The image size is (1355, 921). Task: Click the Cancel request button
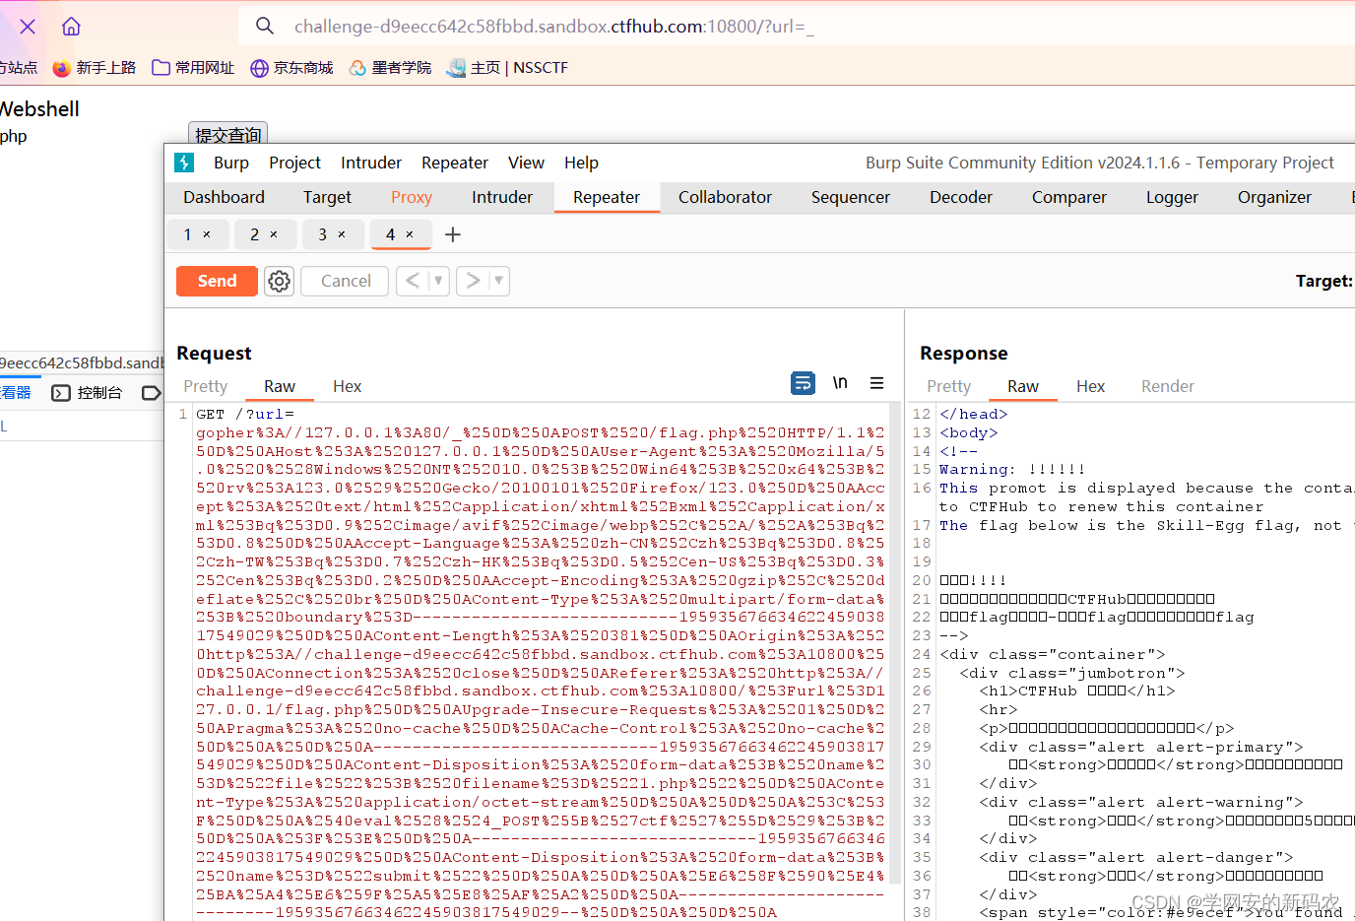(x=346, y=281)
